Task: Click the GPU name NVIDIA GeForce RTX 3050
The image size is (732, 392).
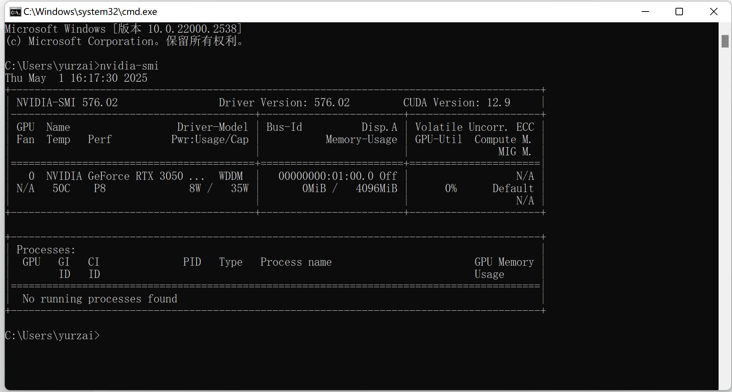Action: 115,176
